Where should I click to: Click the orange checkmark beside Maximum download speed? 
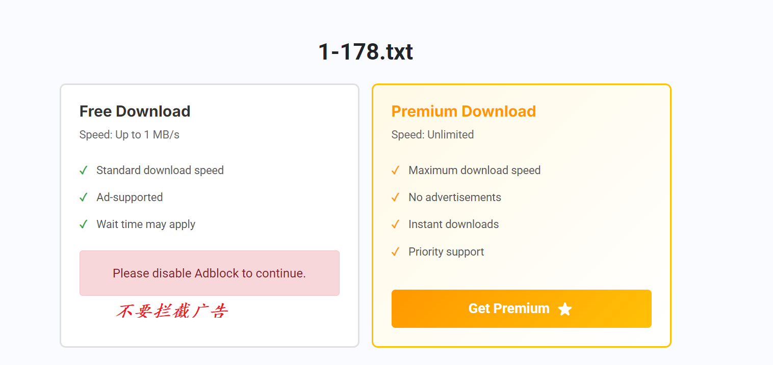coord(395,170)
